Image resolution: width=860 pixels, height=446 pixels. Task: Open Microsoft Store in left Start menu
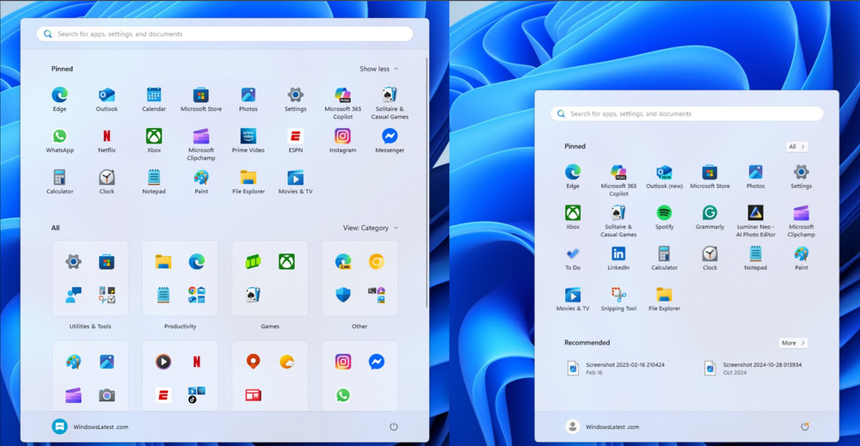pos(201,99)
